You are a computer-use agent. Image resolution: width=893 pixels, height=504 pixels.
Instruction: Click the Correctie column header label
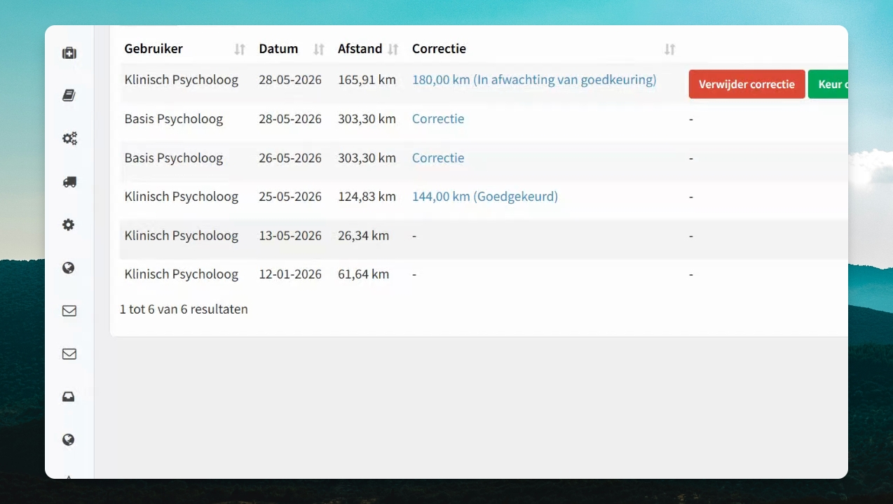439,49
